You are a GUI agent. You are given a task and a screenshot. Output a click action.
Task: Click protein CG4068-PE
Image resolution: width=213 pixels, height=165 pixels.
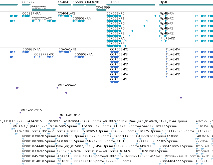point(115,72)
